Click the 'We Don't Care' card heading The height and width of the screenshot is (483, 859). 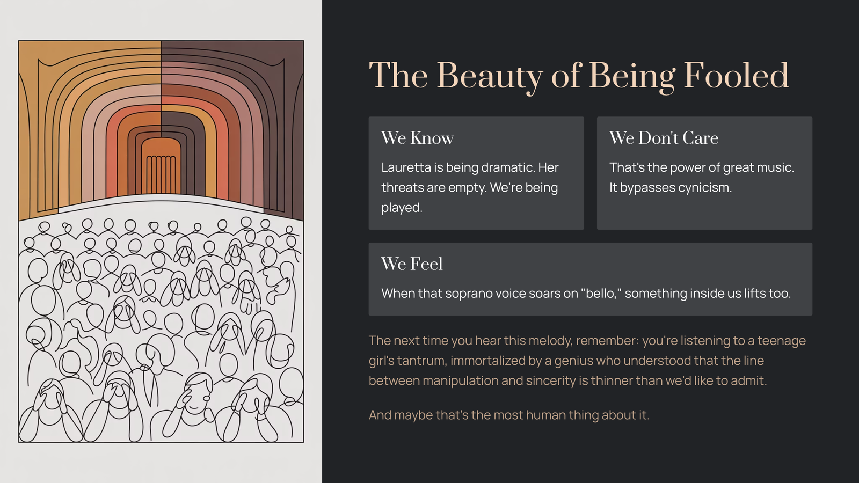tap(664, 138)
